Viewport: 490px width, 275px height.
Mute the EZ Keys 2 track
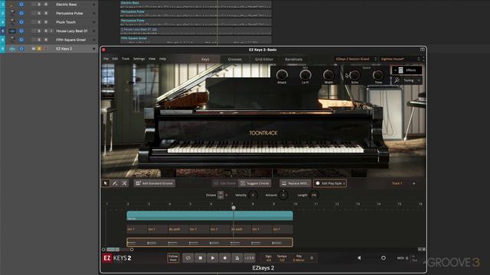click(x=33, y=49)
